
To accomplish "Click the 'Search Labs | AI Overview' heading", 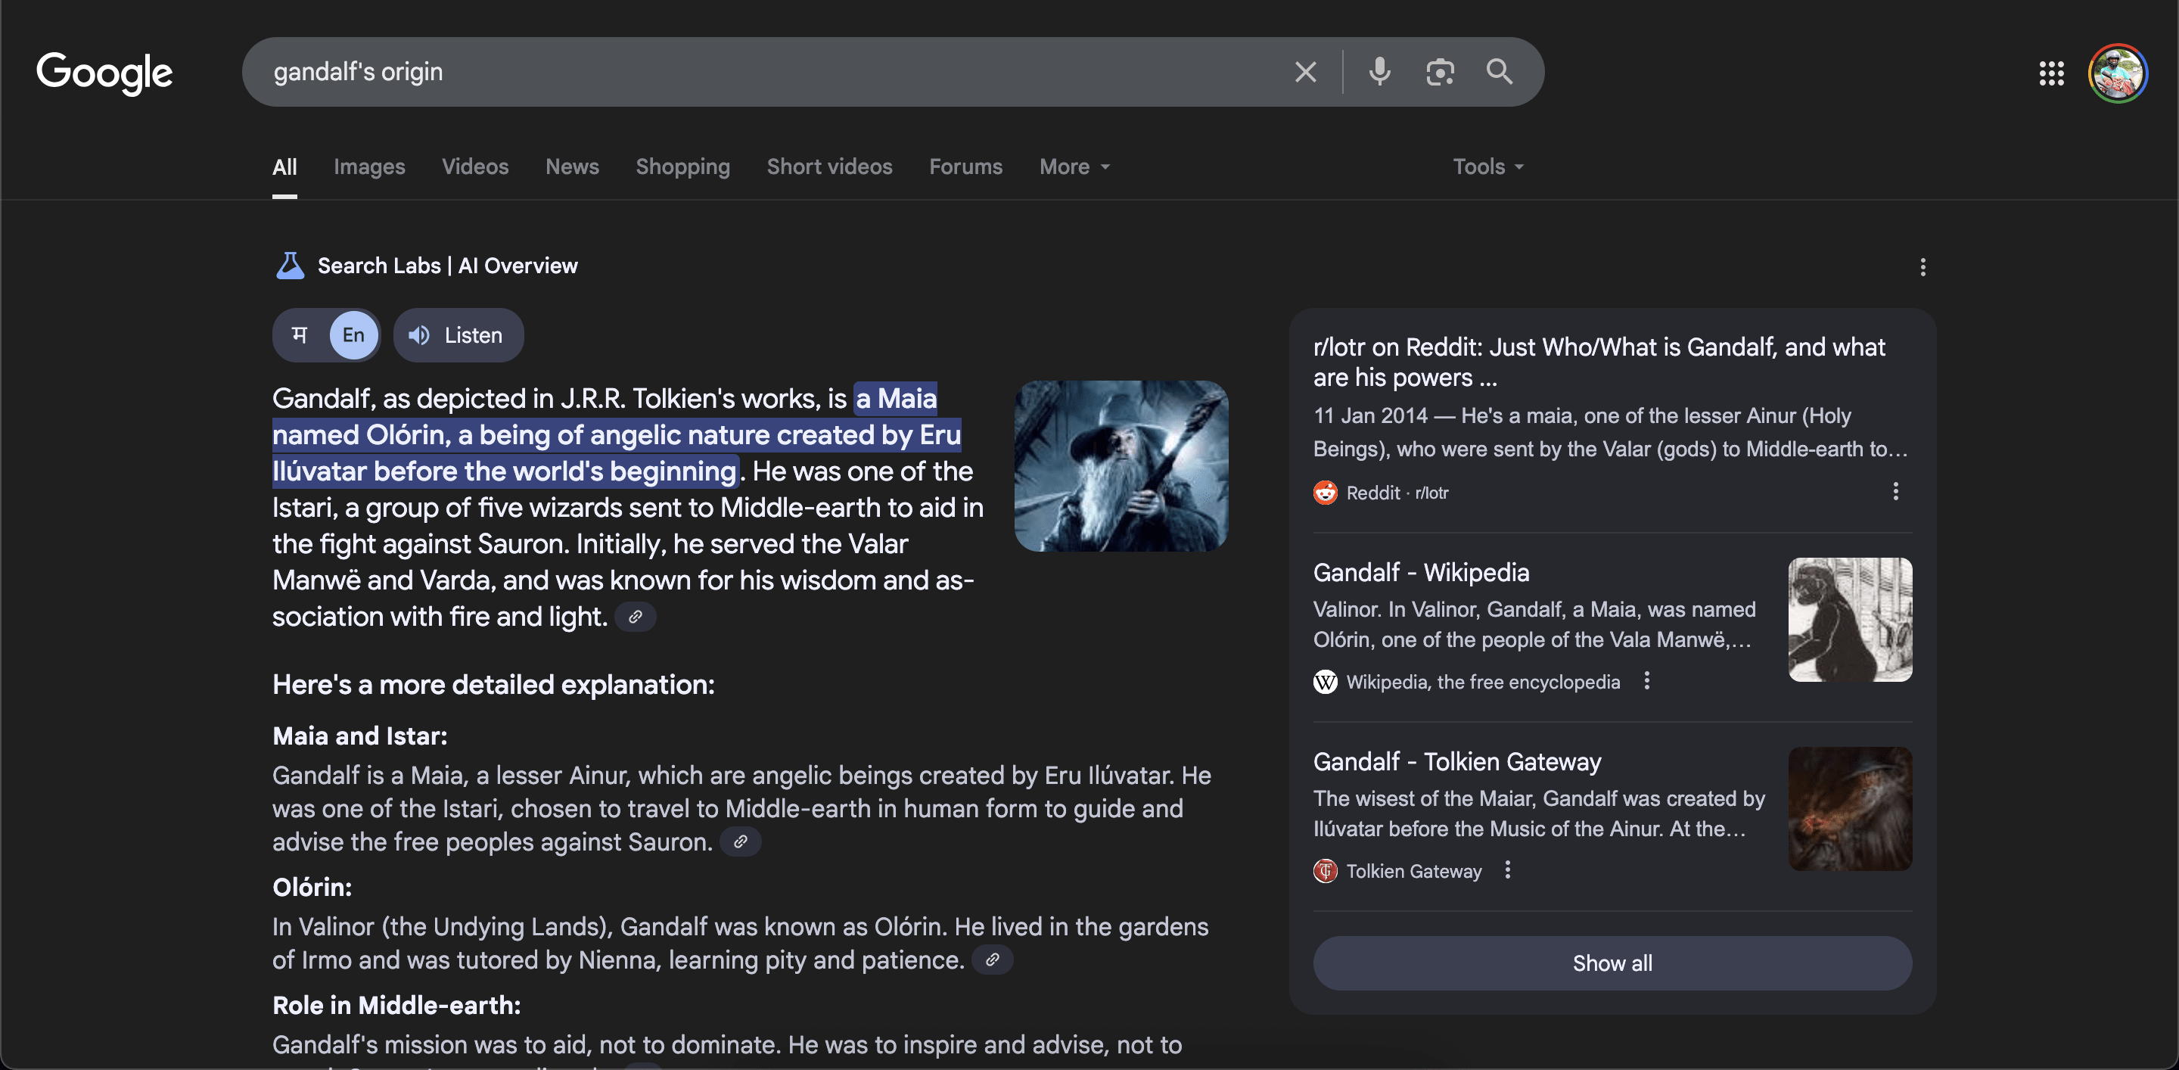I will pyautogui.click(x=447, y=266).
